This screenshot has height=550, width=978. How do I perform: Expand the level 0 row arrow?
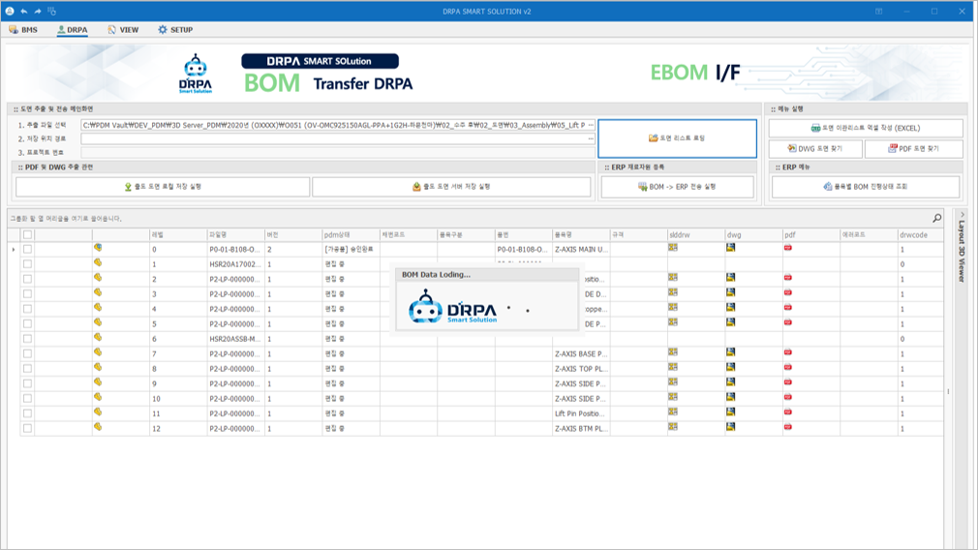pos(14,250)
